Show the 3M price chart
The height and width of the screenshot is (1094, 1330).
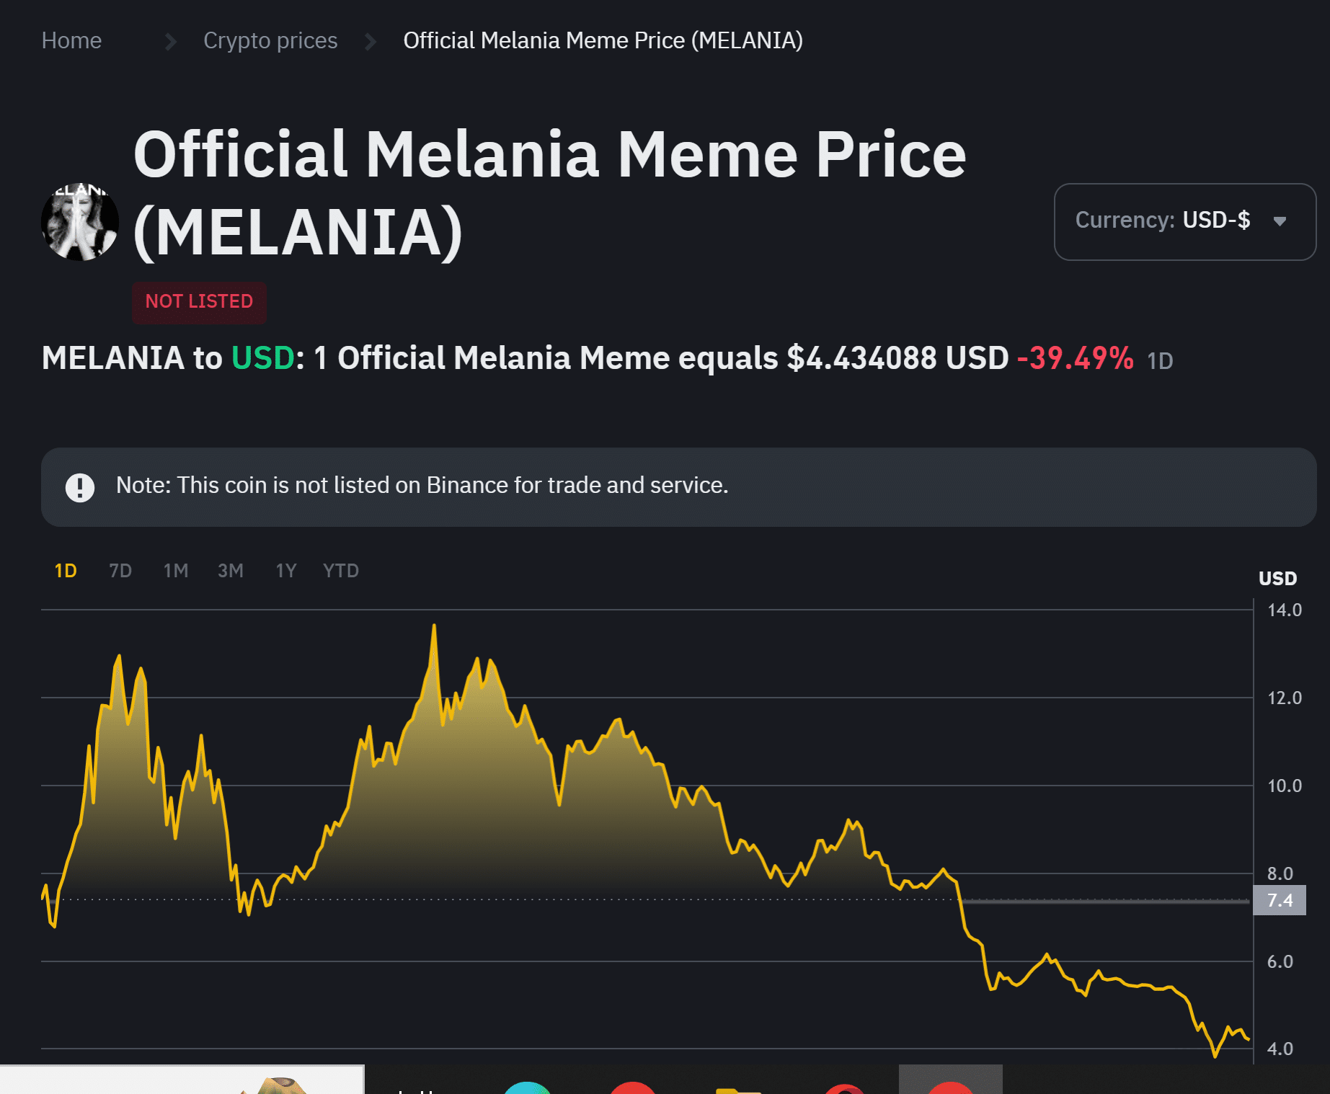pos(231,571)
